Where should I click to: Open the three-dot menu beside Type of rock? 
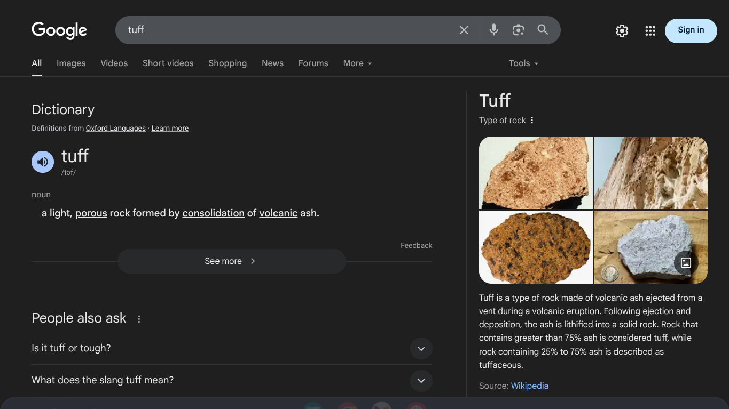click(x=532, y=120)
